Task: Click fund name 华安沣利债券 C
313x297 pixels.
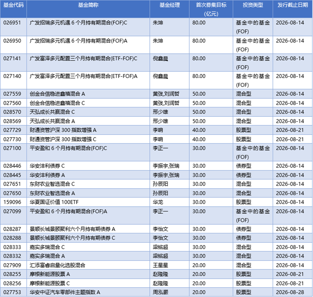Action: (x=47, y=166)
